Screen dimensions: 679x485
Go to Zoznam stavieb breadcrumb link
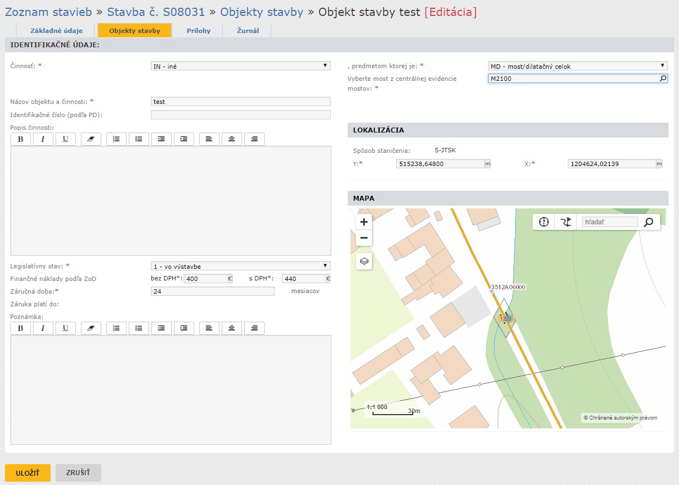click(x=48, y=12)
